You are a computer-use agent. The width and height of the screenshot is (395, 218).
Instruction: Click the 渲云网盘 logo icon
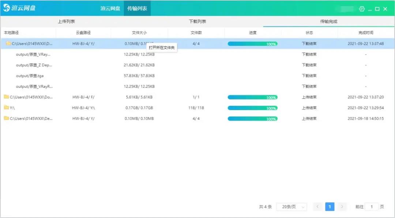tap(7, 8)
